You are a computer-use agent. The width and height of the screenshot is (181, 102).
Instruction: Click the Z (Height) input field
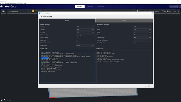coord(85,32)
